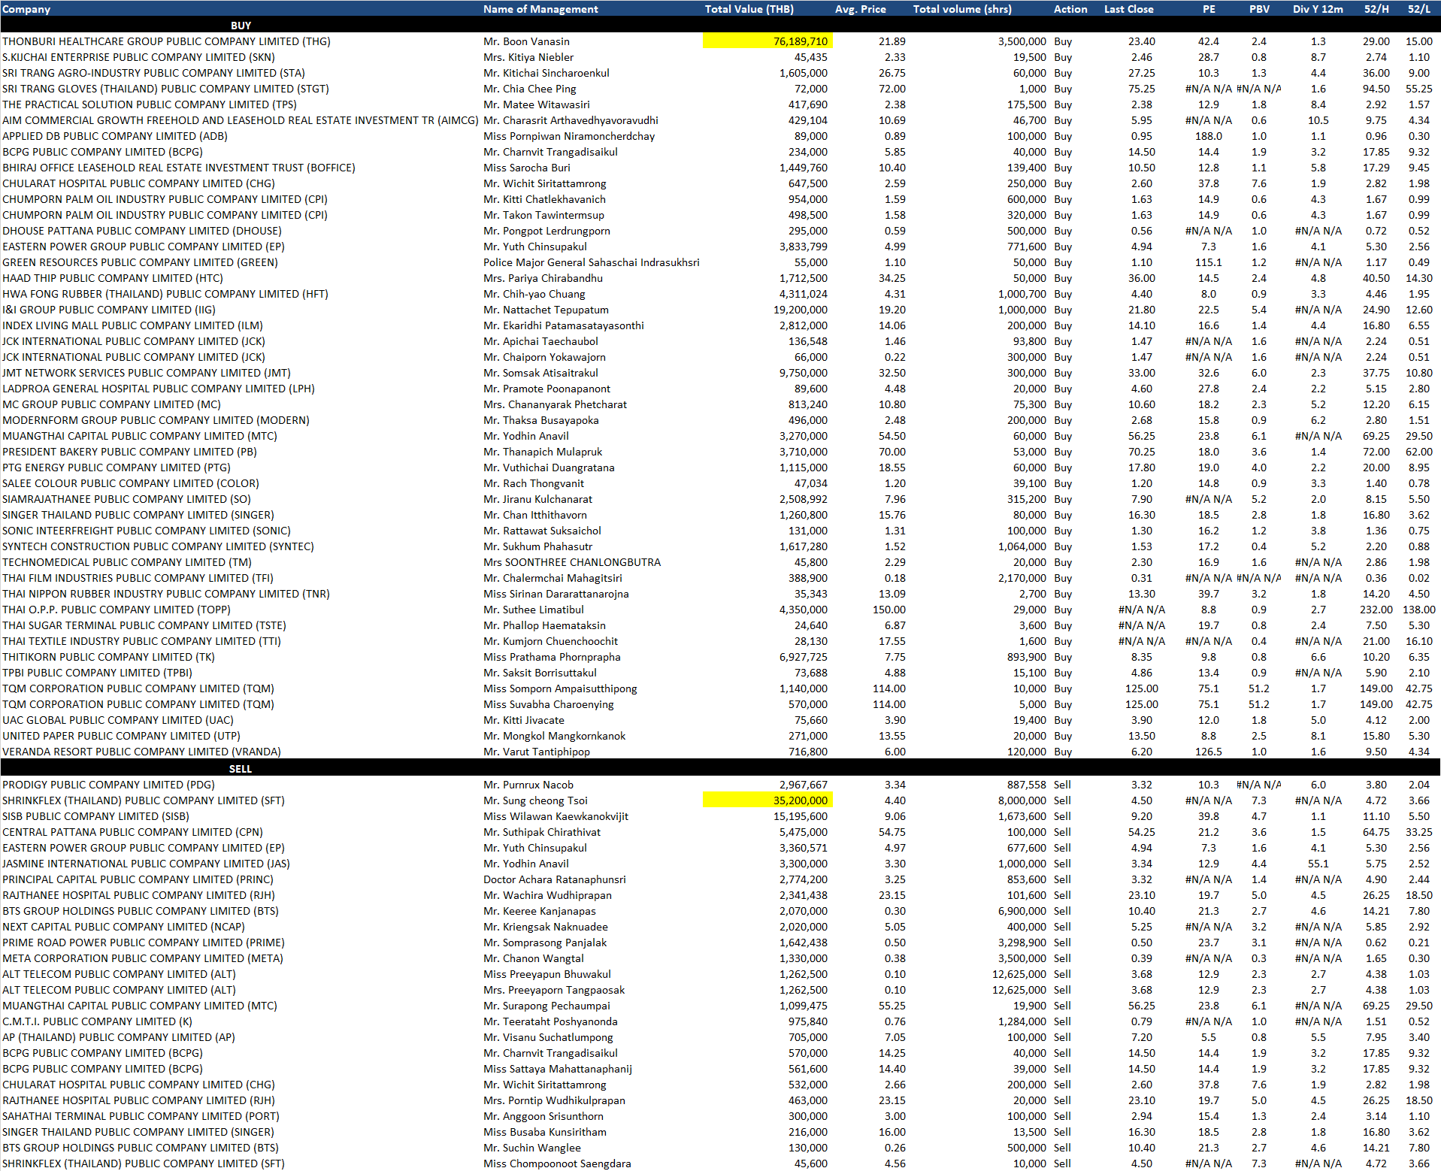Image resolution: width=1441 pixels, height=1171 pixels.
Task: Select the Mr. Boon Vanasin cell
Action: pos(526,41)
